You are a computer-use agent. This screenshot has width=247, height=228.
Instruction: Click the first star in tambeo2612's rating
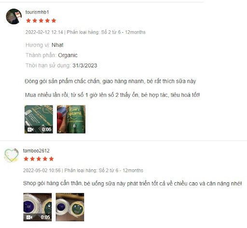26,159
